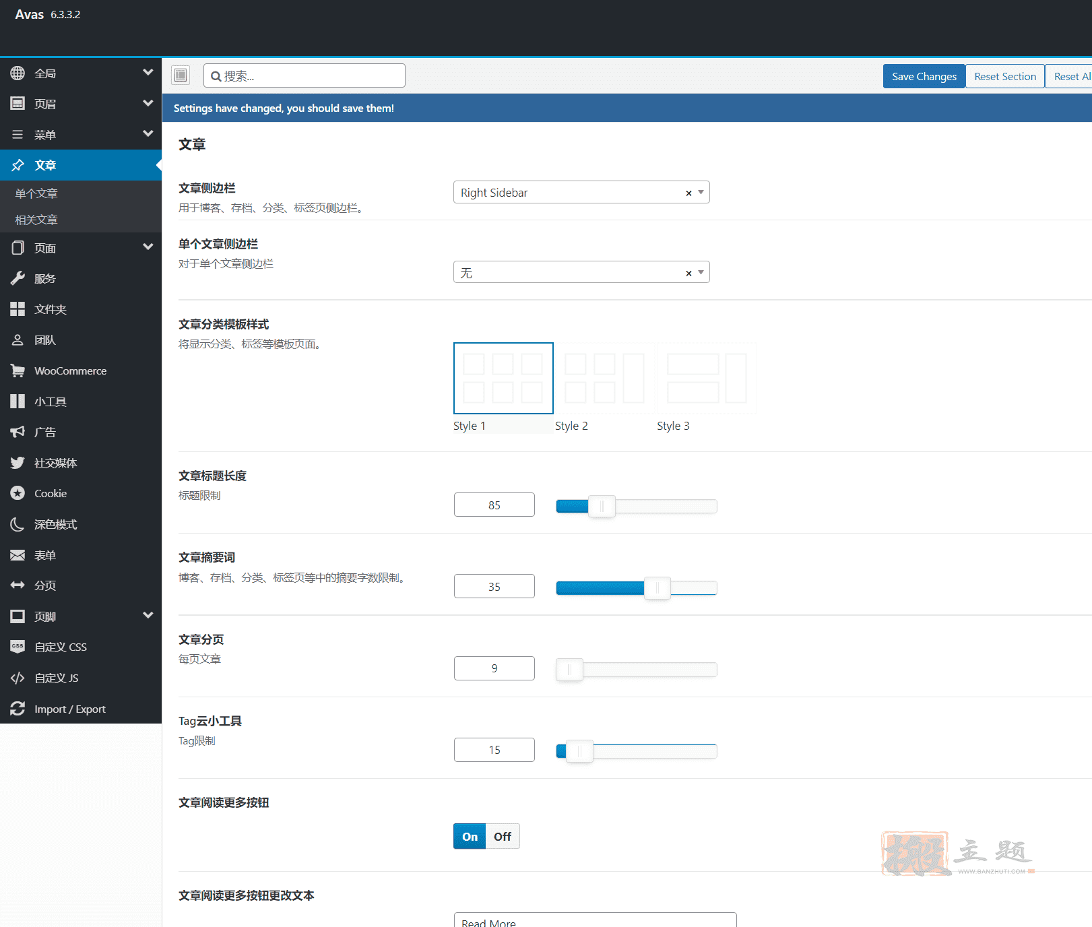Expand the 页面 menu chevron
The width and height of the screenshot is (1092, 927).
tap(148, 247)
